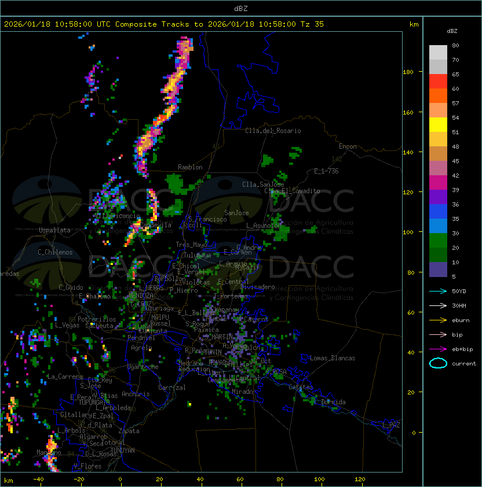Select the Mirador location label
482x487 pixels.
tap(244, 392)
